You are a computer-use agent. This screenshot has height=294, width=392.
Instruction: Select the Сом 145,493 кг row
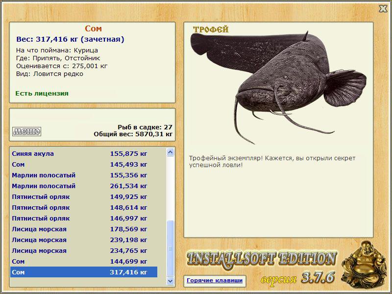84,164
